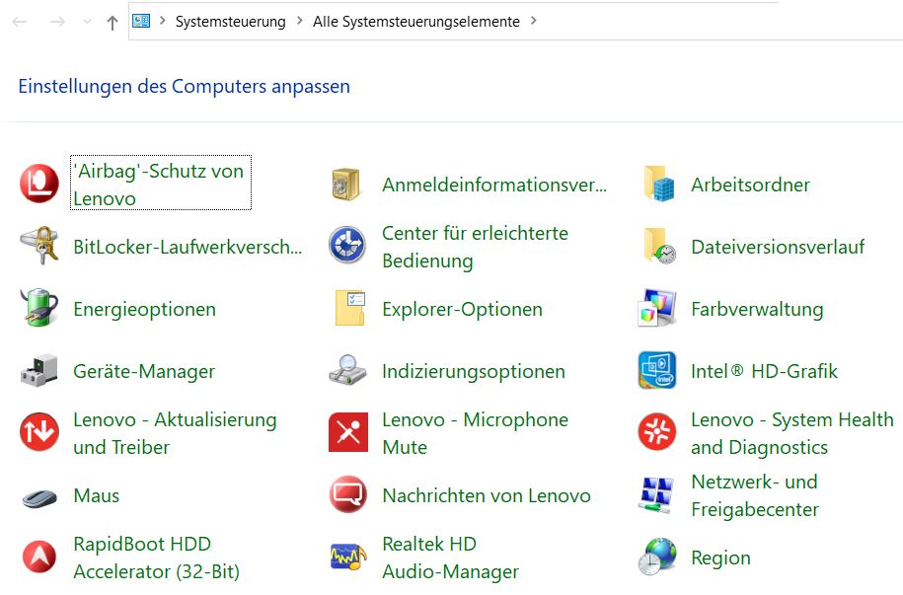The height and width of the screenshot is (595, 903).
Task: Open the Maus link
Action: pyautogui.click(x=96, y=495)
